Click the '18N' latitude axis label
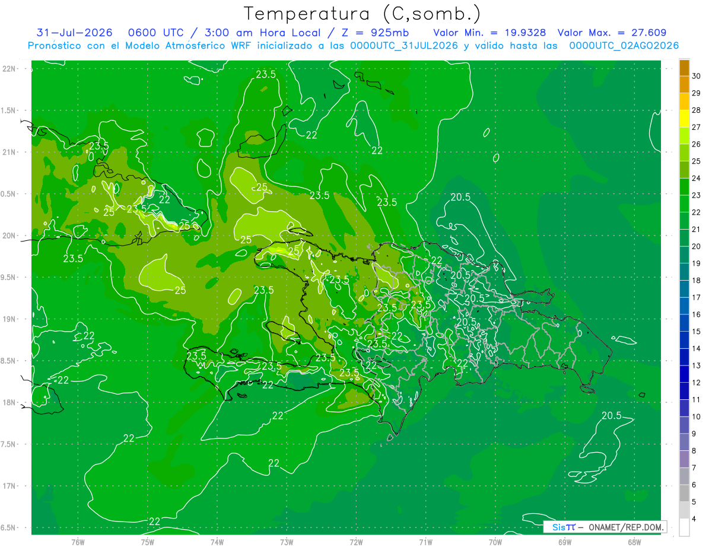The height and width of the screenshot is (550, 712). click(9, 402)
